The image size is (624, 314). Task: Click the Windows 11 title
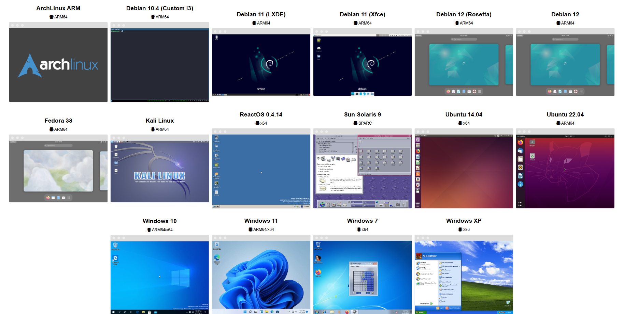click(261, 221)
